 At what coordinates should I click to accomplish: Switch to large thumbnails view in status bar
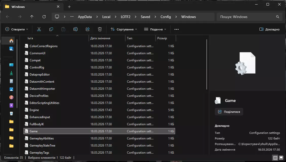coord(281,158)
